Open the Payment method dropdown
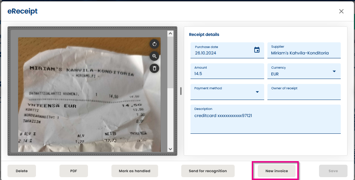The height and width of the screenshot is (180, 355). tap(257, 92)
